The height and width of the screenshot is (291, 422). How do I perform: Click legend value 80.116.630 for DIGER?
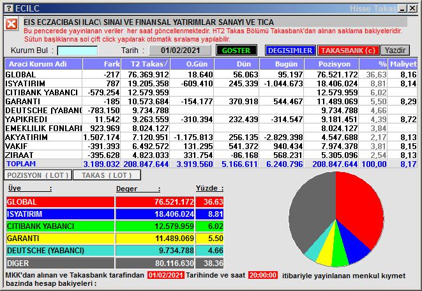(174, 263)
